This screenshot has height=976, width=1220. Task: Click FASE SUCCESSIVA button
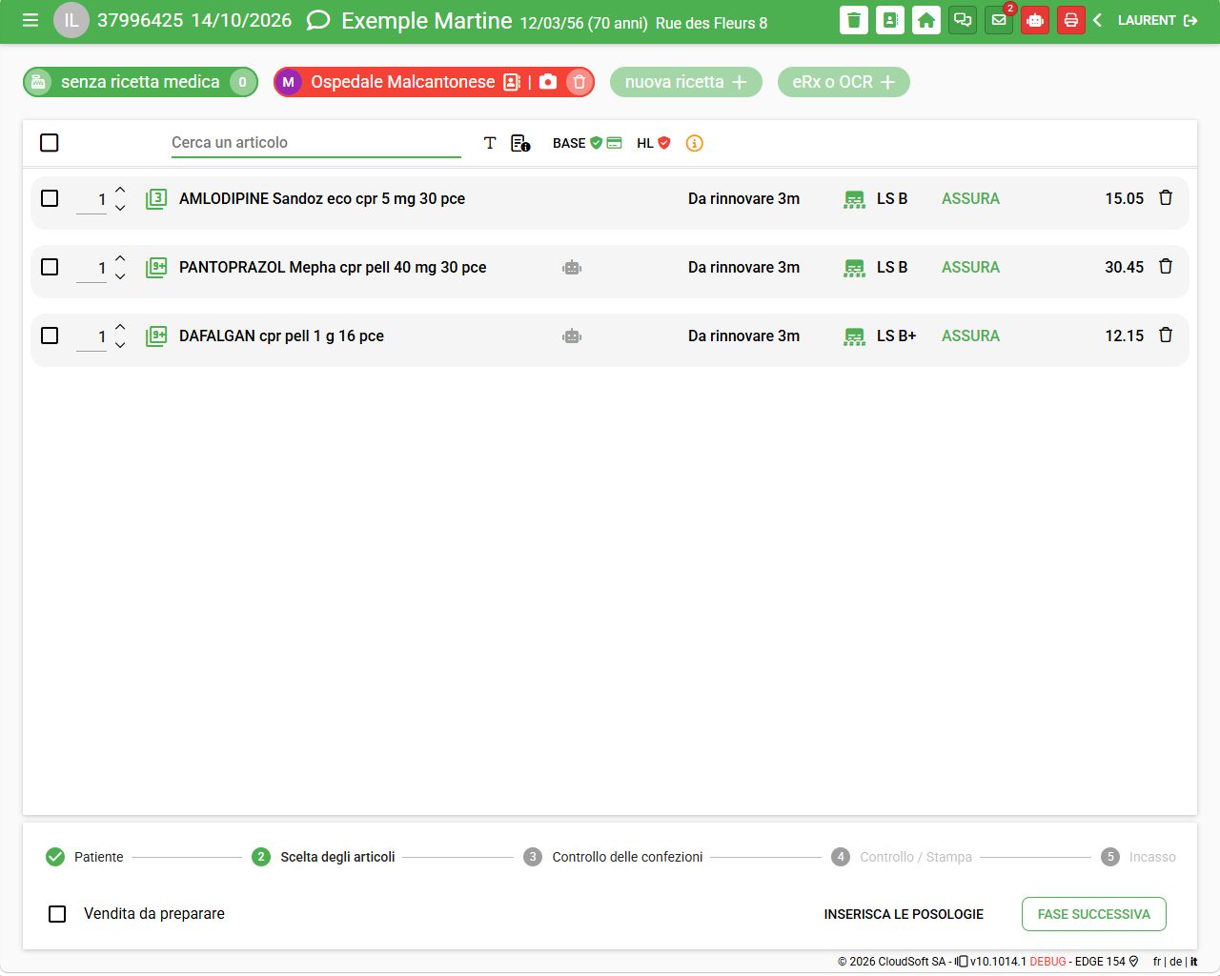[1094, 914]
